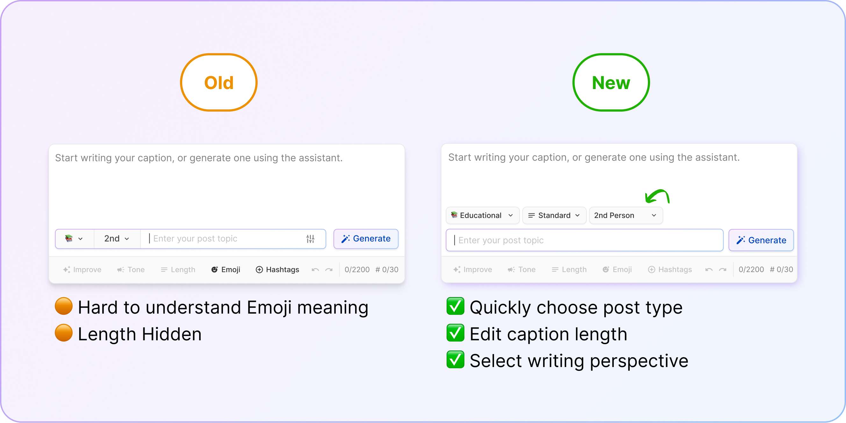Image resolution: width=846 pixels, height=423 pixels.
Task: Open the books emoji post type dropdown
Action: click(74, 239)
